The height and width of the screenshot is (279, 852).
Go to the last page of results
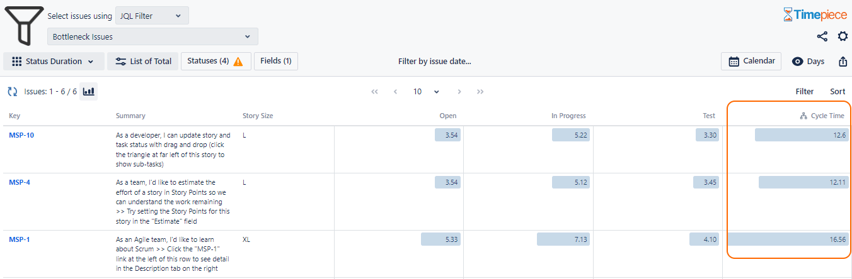click(480, 92)
